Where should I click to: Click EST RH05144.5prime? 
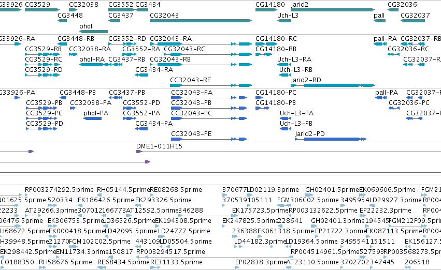(x=123, y=190)
